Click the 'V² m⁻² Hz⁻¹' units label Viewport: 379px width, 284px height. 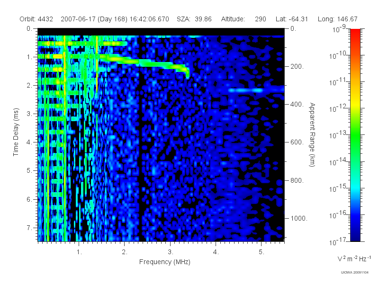pos(354,258)
